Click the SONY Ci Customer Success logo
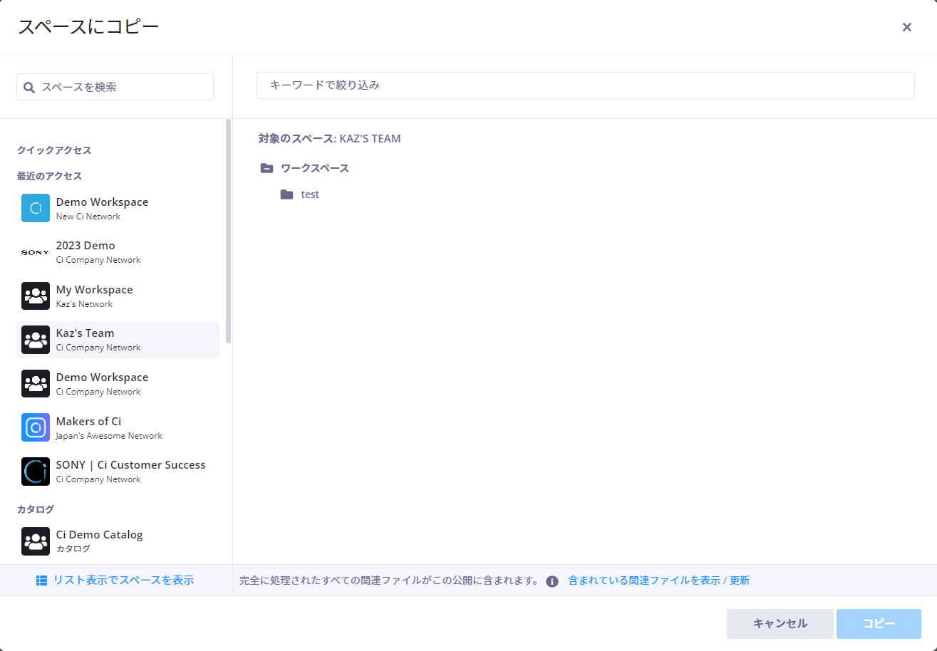The image size is (937, 651). (x=36, y=472)
